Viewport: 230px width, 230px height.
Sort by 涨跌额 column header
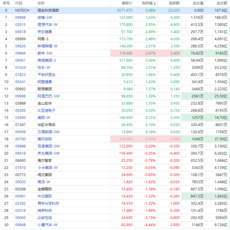[174, 3]
